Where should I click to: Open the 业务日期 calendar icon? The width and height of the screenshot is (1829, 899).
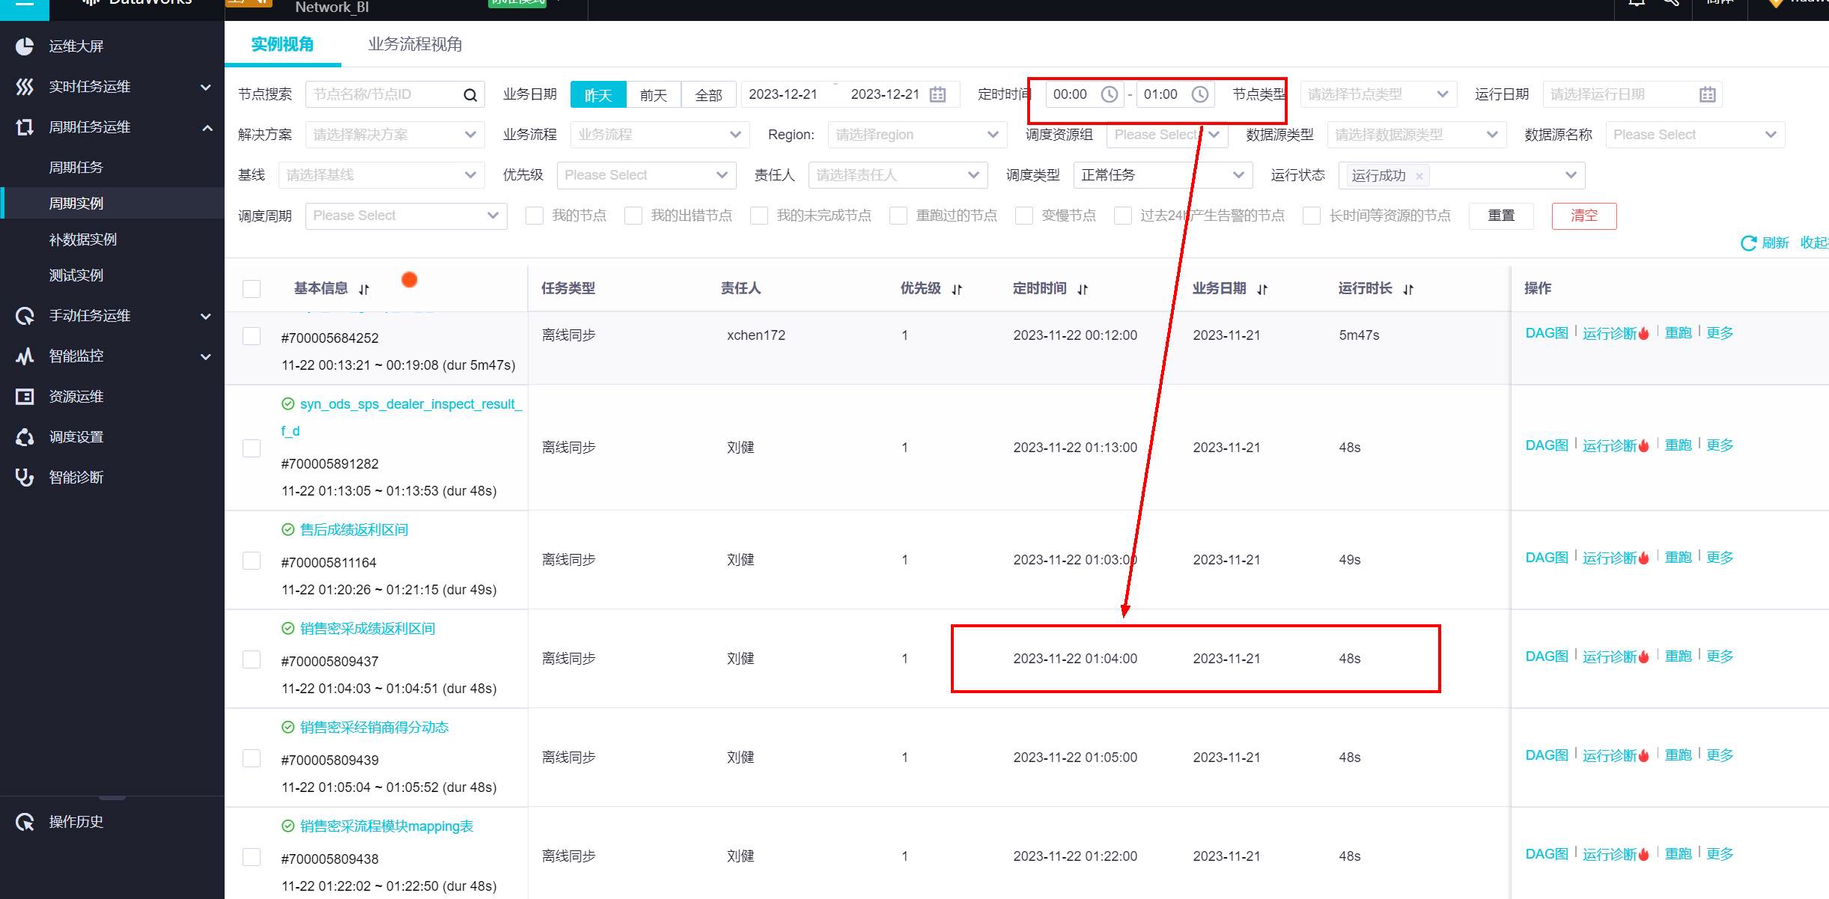point(937,94)
